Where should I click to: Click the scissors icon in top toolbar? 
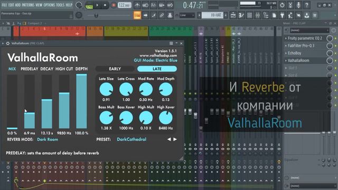(x=290, y=5)
